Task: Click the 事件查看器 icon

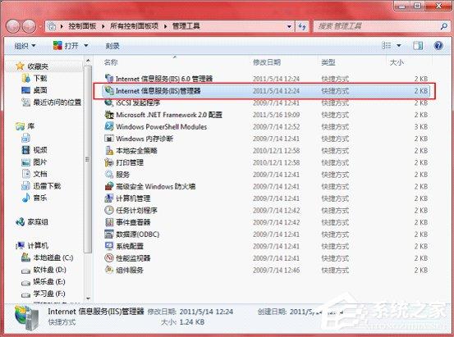Action: click(x=109, y=222)
